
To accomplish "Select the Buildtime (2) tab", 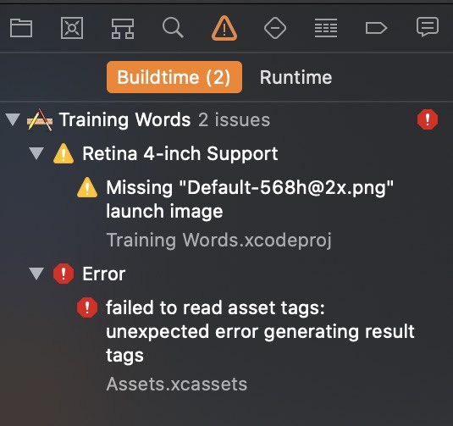I will tap(174, 77).
